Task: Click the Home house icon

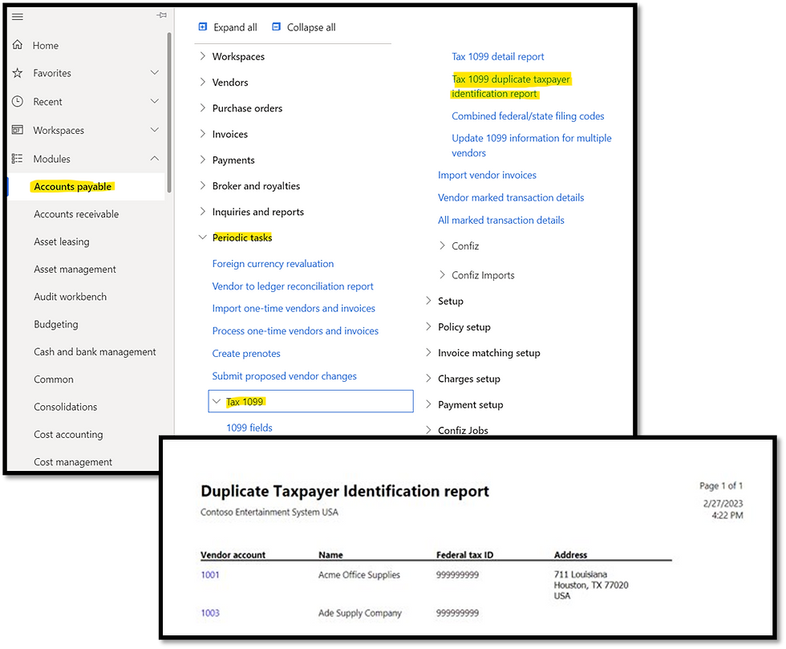Action: (x=18, y=45)
